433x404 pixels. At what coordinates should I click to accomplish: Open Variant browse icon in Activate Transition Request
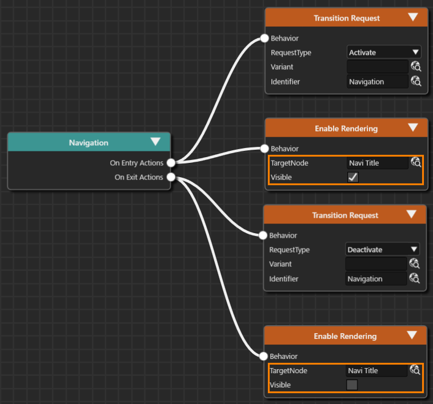(x=416, y=67)
